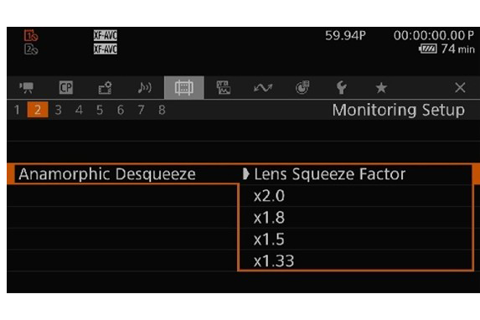480x320 pixels.
Task: Close the menu with X
Action: [x=460, y=88]
